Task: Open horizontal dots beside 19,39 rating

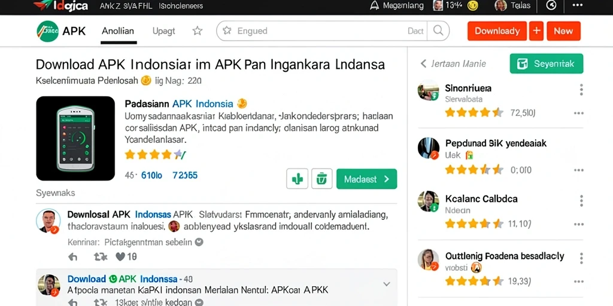Action: [x=579, y=281]
